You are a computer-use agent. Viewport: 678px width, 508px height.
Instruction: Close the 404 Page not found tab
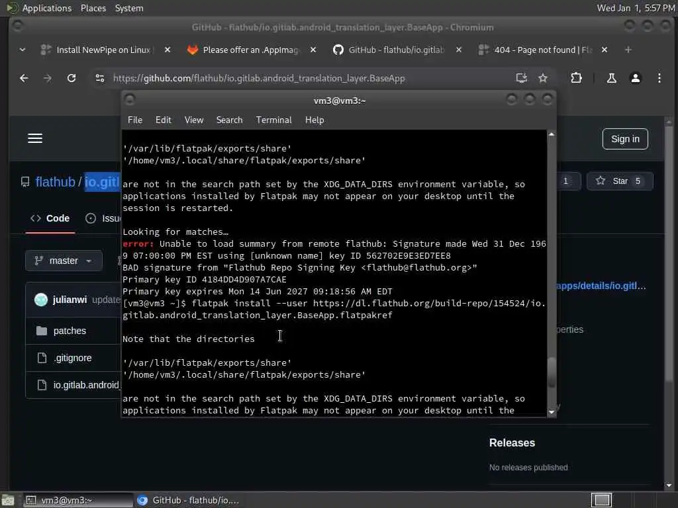click(605, 50)
